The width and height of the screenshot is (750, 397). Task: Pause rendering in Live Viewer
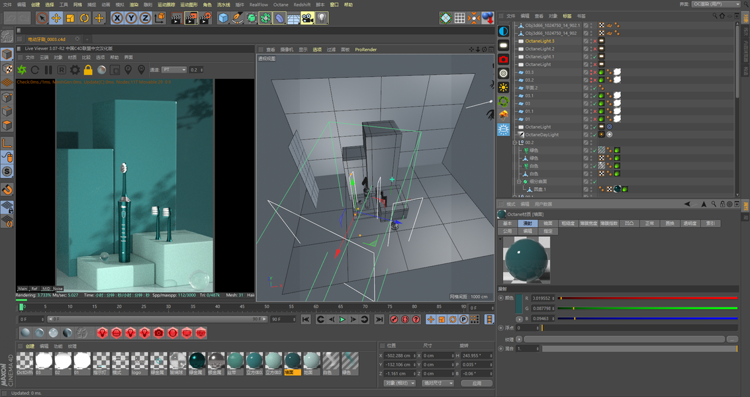[48, 70]
